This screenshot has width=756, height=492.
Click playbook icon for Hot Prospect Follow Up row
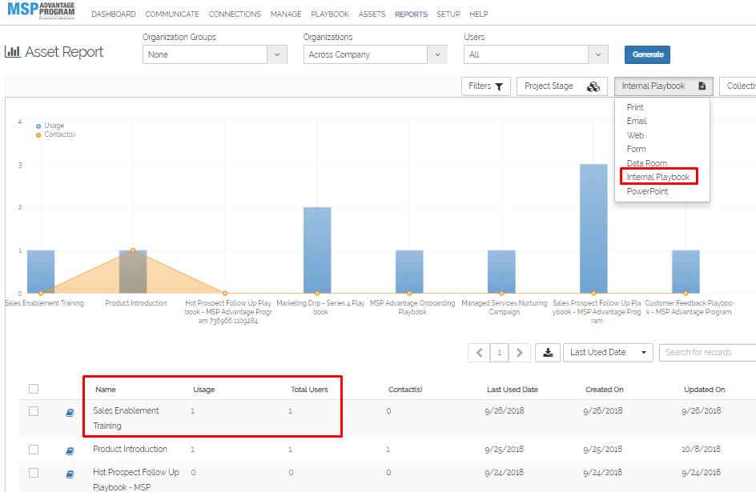point(70,474)
